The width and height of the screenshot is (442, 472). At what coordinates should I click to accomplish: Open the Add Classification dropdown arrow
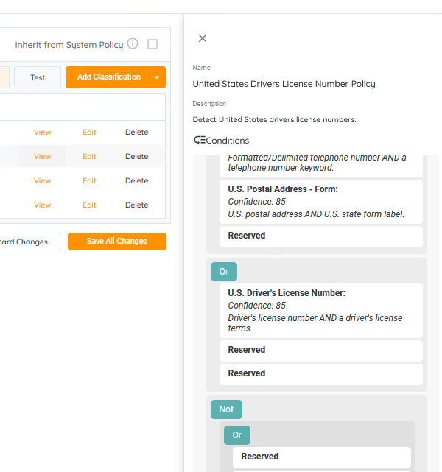click(x=157, y=77)
